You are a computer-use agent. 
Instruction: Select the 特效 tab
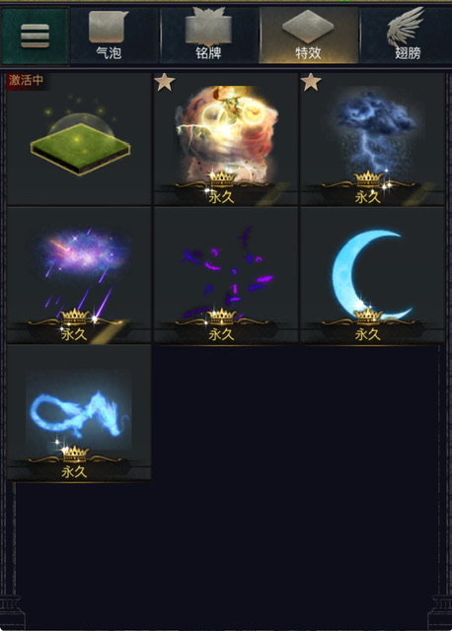(309, 35)
